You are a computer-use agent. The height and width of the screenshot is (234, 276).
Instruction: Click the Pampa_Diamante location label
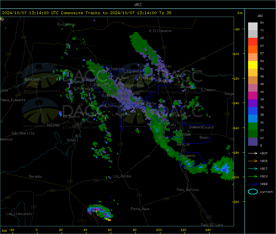click(13, 100)
